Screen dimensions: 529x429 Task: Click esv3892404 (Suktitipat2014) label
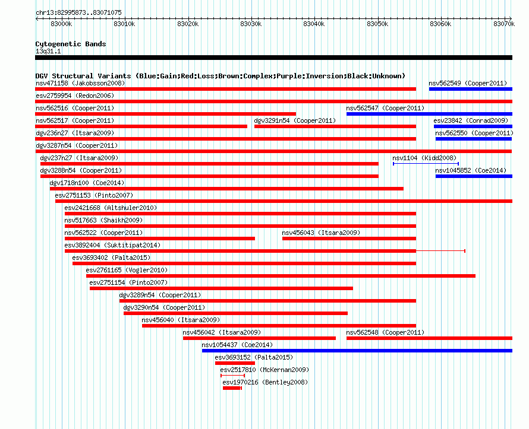click(x=112, y=245)
